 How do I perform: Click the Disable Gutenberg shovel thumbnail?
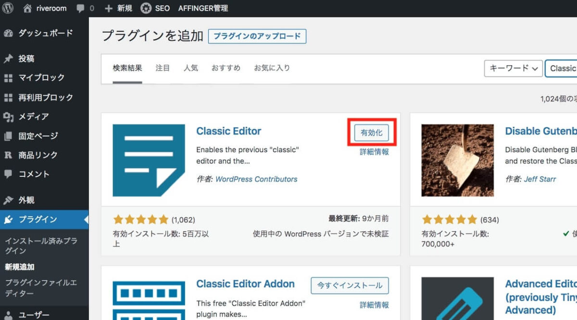click(458, 160)
